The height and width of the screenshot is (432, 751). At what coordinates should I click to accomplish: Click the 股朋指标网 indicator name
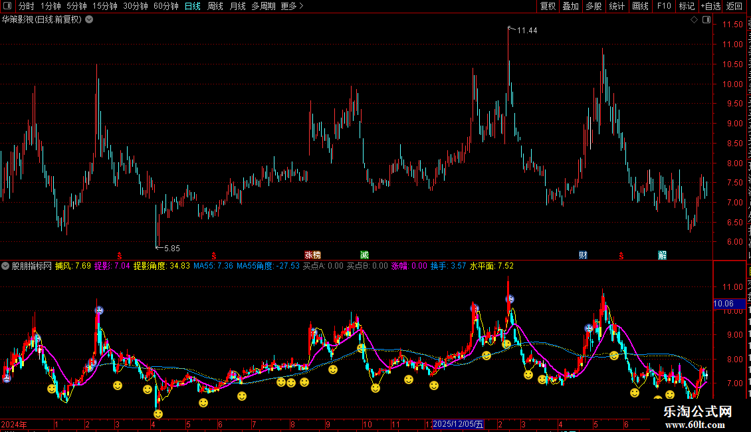[32, 266]
